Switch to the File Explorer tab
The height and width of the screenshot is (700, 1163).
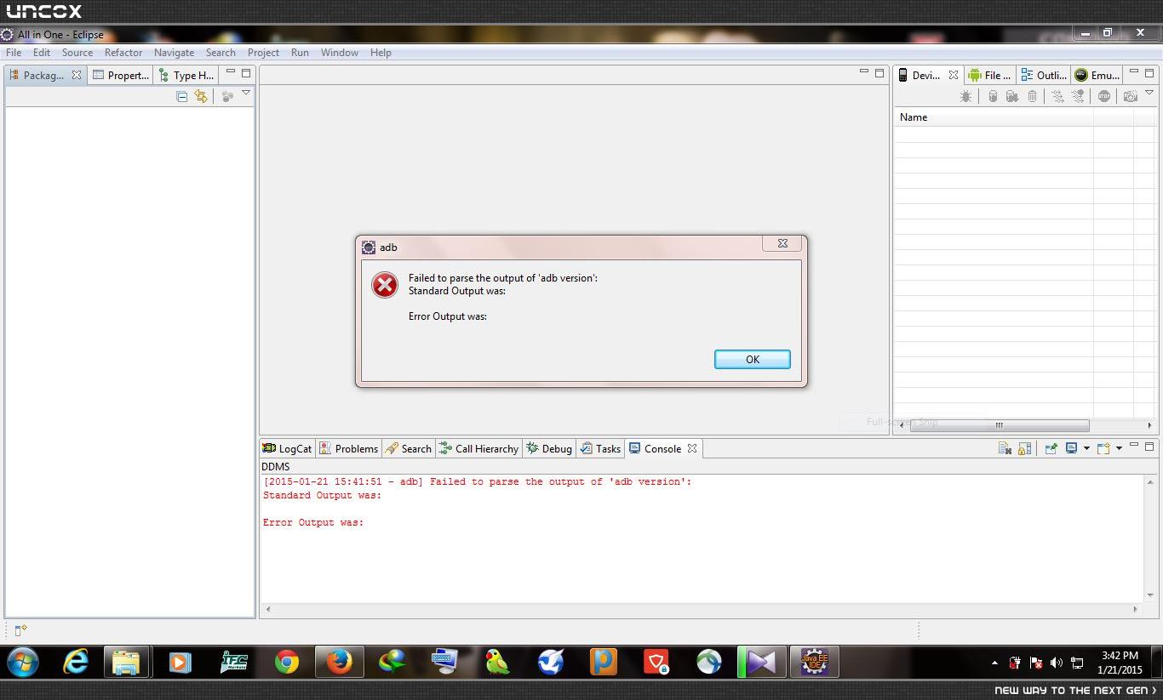[x=990, y=75]
